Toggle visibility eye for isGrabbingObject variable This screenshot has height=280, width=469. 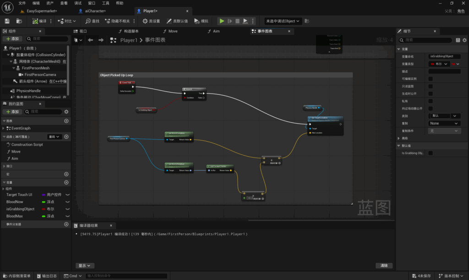68,209
